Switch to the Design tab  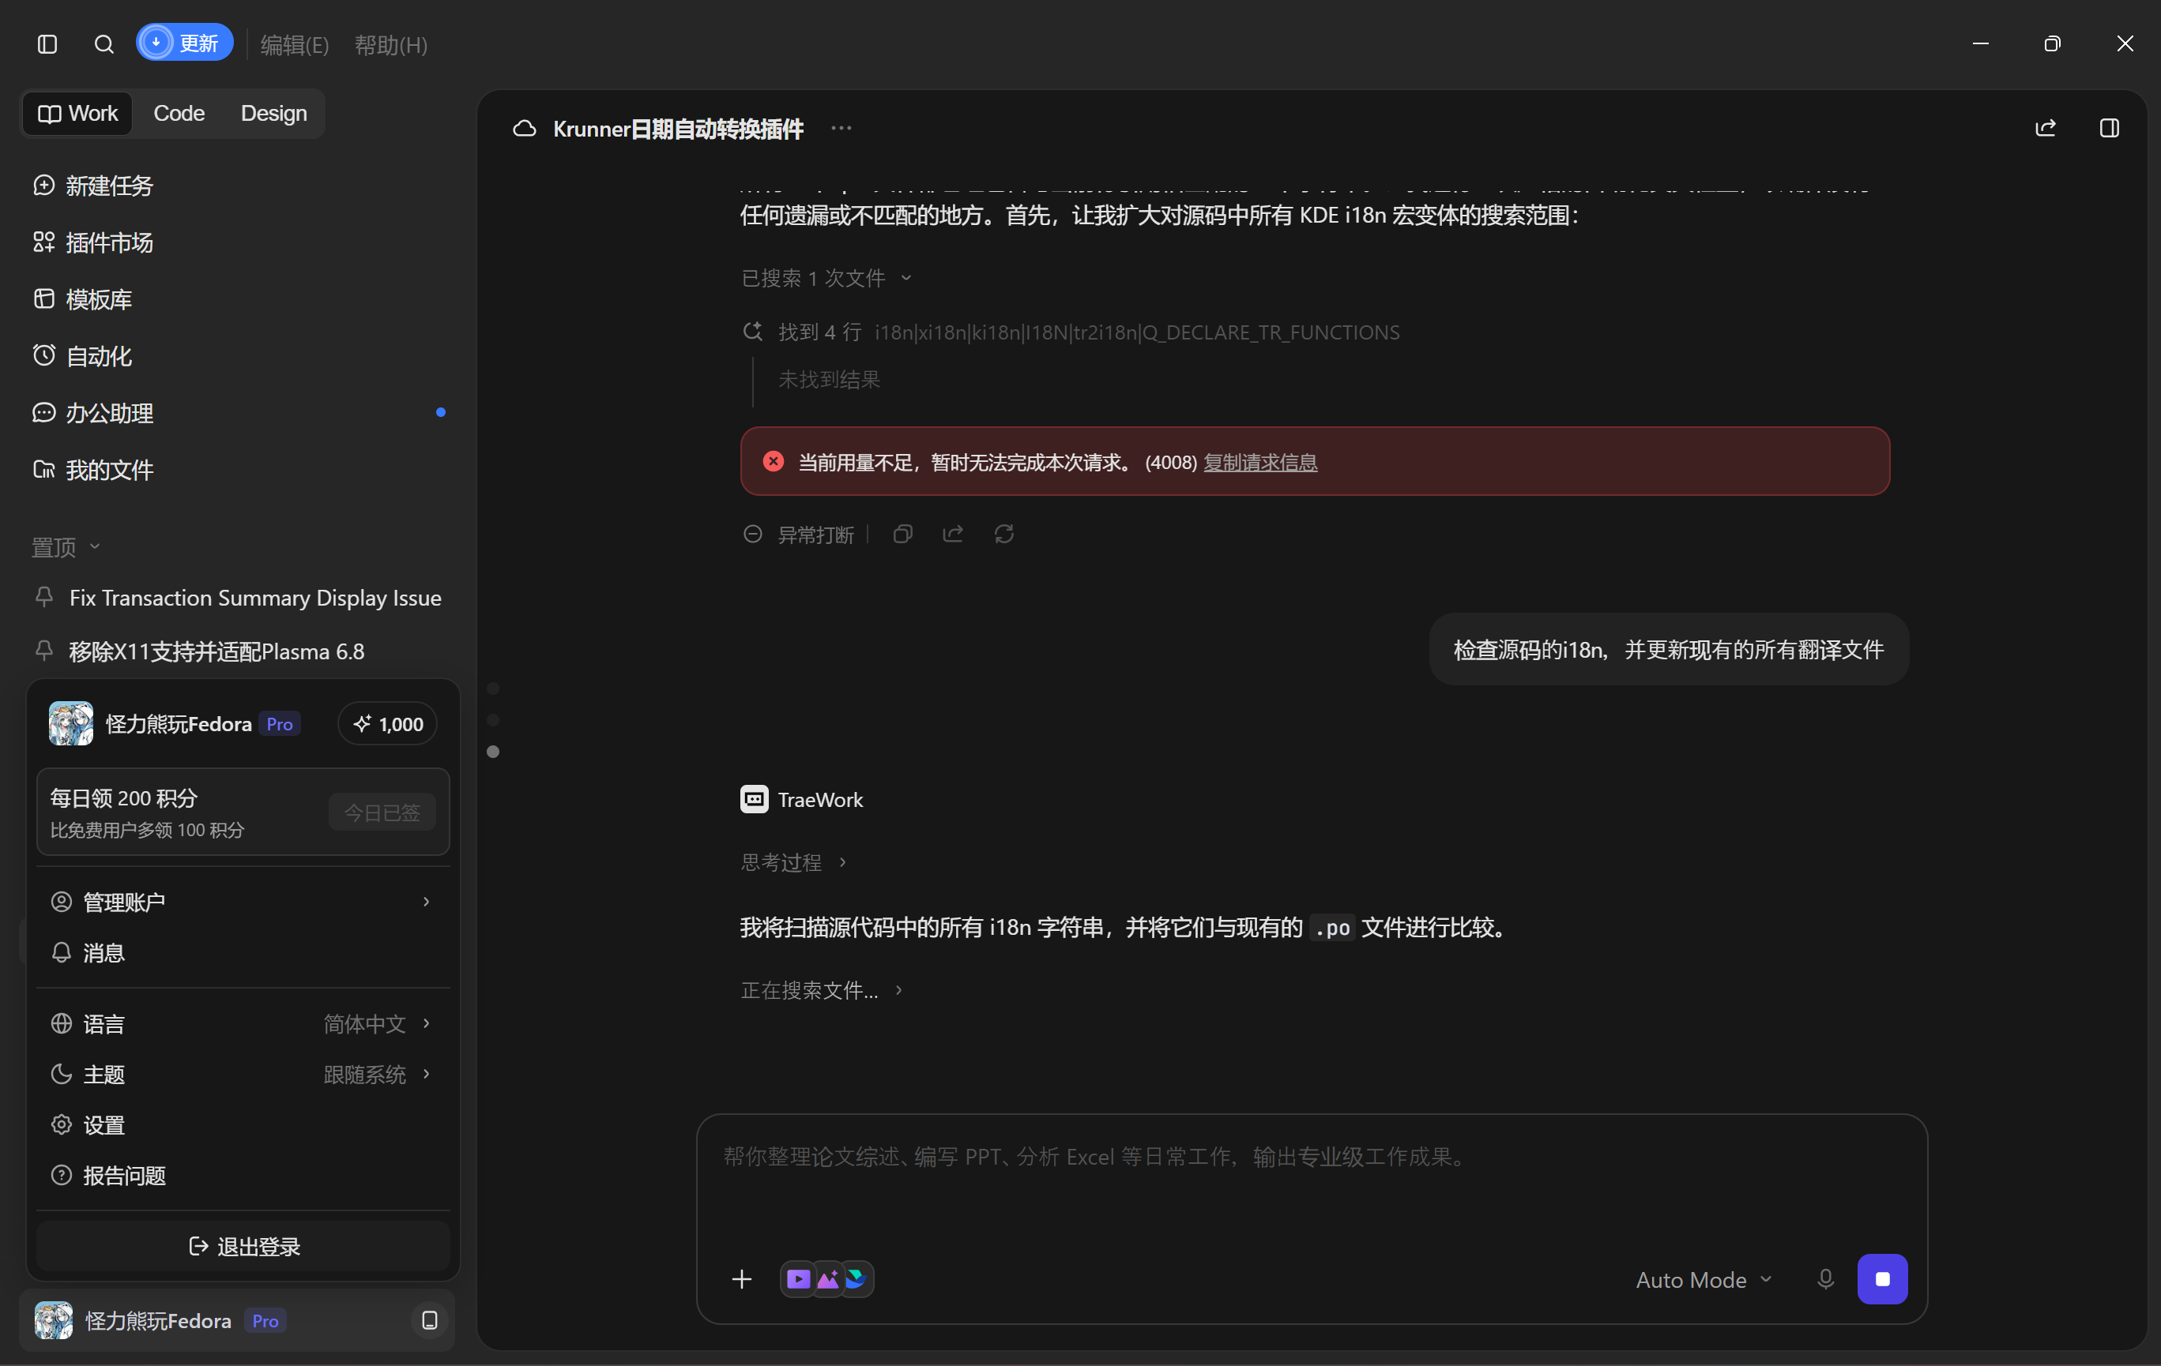[273, 113]
